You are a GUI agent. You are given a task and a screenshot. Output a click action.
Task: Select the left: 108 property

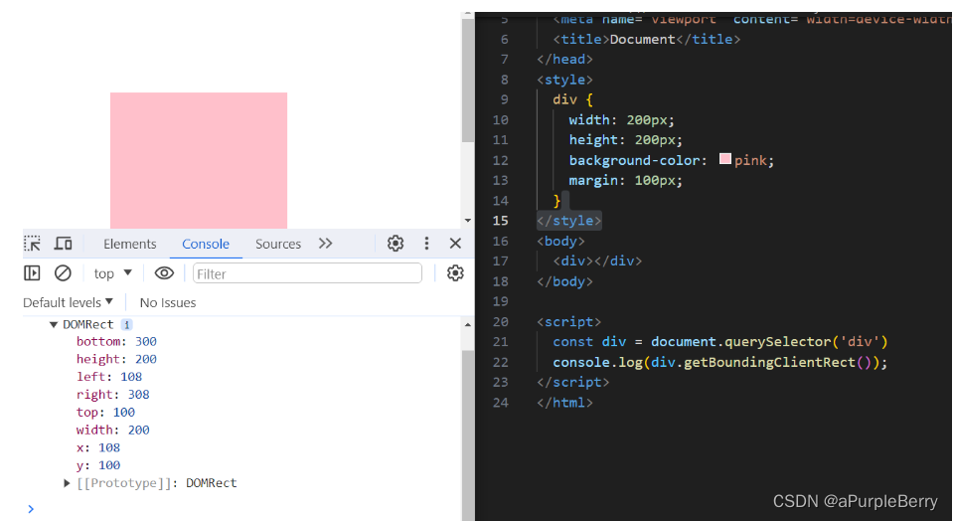[x=109, y=377]
